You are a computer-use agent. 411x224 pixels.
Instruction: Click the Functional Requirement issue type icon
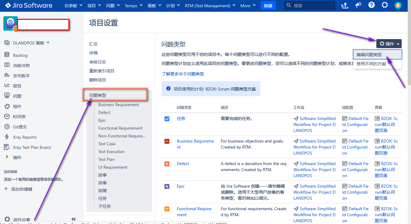(x=167, y=209)
